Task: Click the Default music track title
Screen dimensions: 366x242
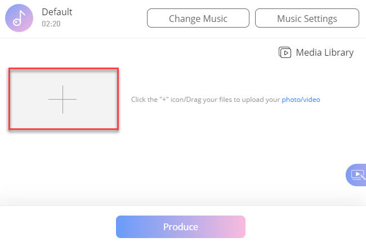Action: click(57, 12)
